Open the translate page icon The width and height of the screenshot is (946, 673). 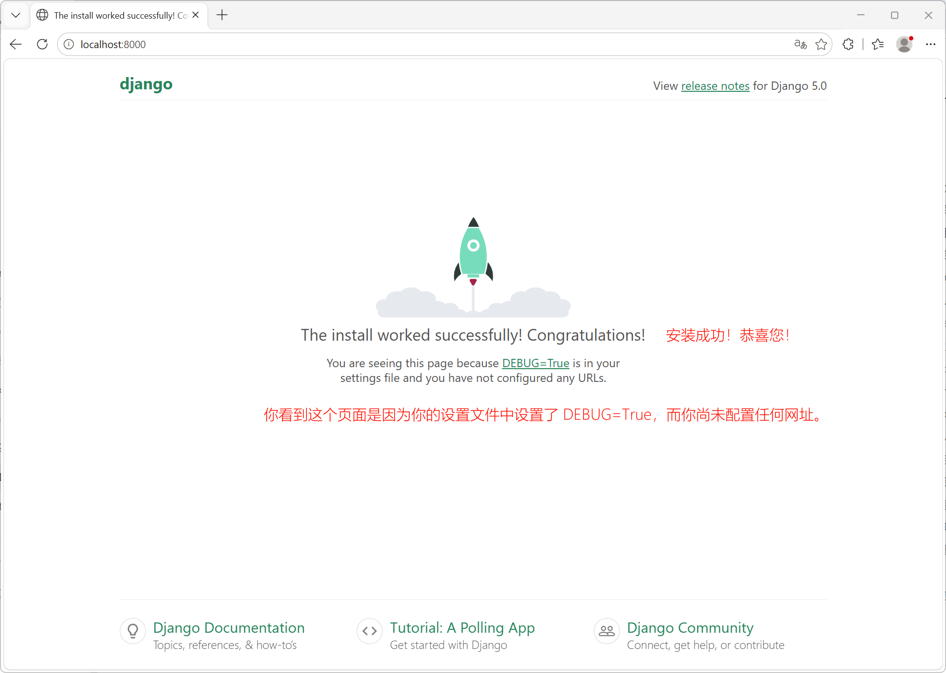tap(801, 44)
